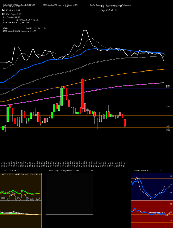The image size is (173, 228).
Task: Click the 'Day Vol: 0 M' label
Action: pos(109,10)
